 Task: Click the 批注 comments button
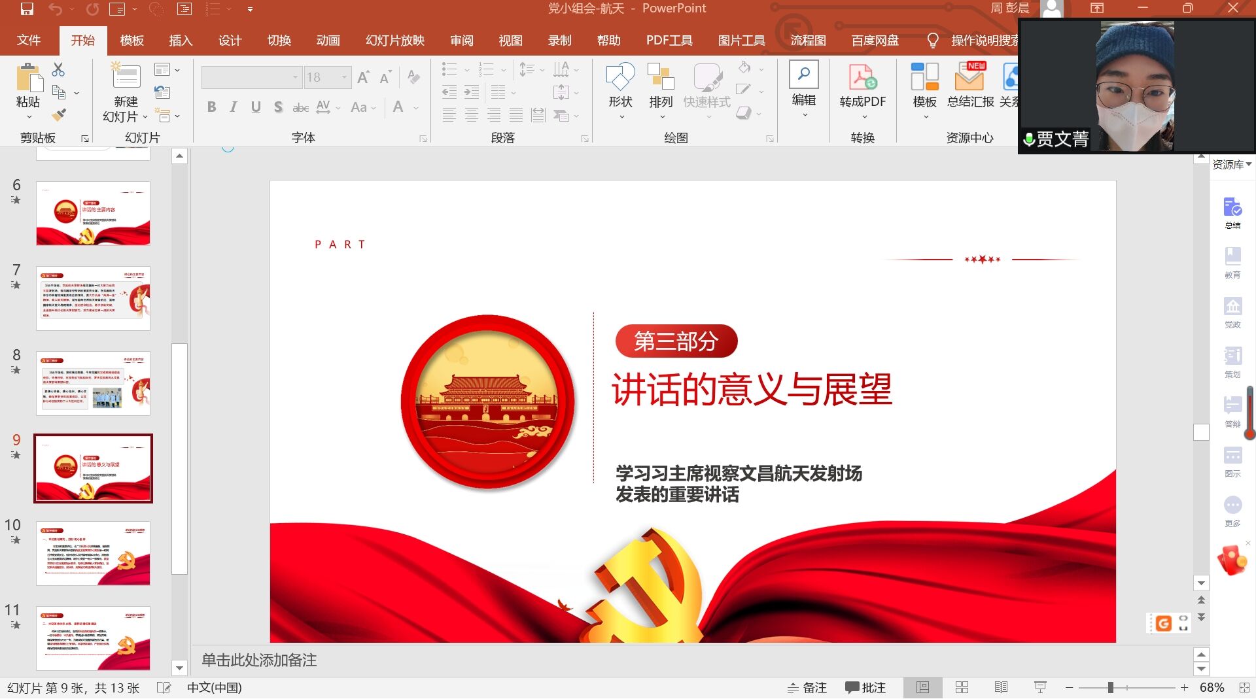[865, 687]
